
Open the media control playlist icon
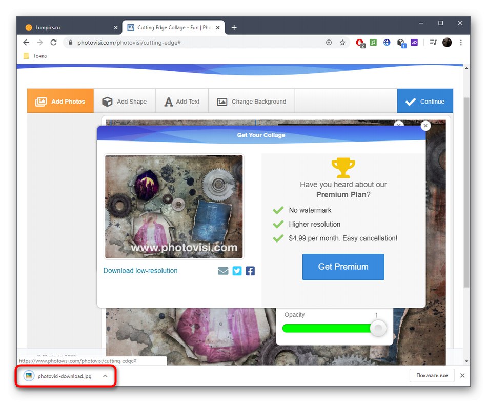click(433, 42)
